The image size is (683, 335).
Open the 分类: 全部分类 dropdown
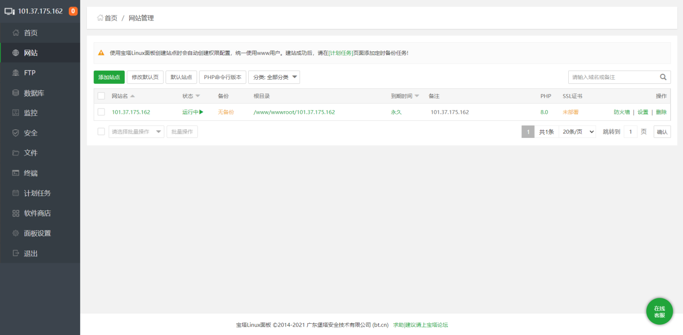point(274,77)
